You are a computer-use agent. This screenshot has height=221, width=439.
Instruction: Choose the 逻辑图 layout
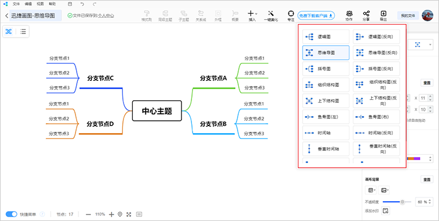pyautogui.click(x=326, y=36)
